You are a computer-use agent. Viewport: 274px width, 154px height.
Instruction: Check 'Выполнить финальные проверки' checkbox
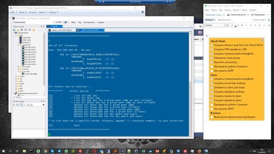pos(212,117)
